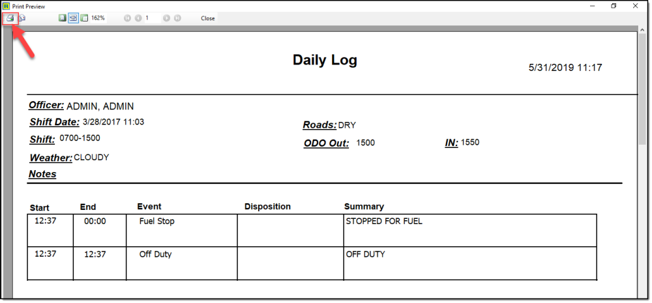The height and width of the screenshot is (303, 652).
Task: Jump to the last page
Action: 177,18
